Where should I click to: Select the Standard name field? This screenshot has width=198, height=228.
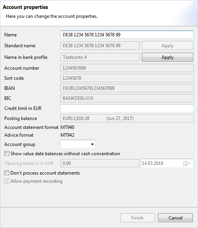pyautogui.click(x=100, y=46)
